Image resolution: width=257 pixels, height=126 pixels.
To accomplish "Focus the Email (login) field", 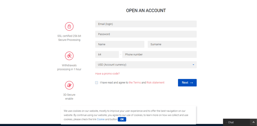I will [146, 24].
